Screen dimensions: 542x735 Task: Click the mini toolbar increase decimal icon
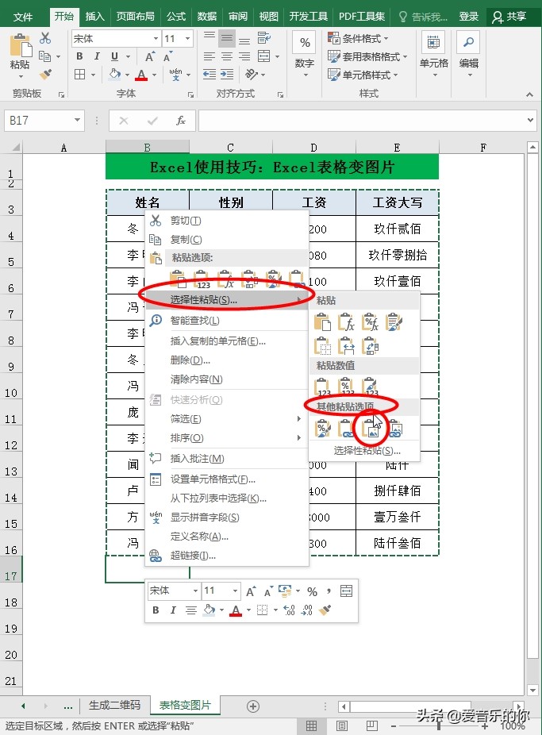[290, 610]
